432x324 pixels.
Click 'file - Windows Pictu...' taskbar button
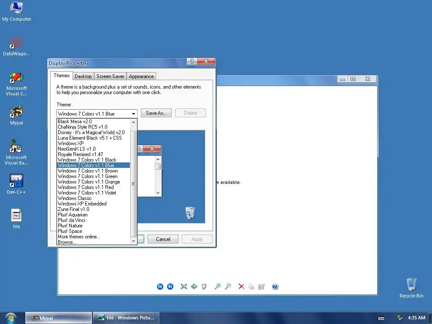click(126, 318)
